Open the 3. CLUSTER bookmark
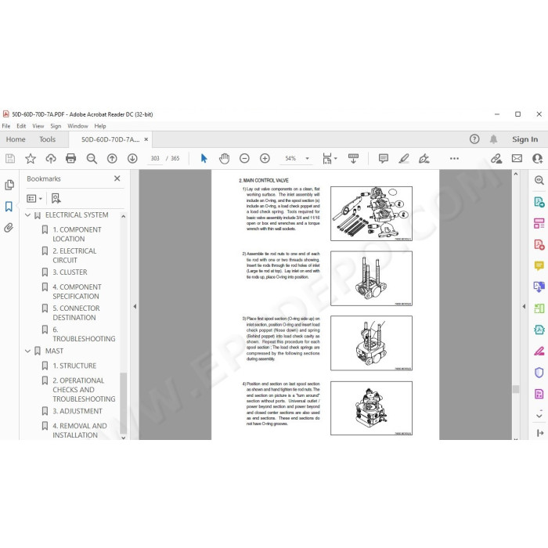Viewport: 548px width, 548px height. tap(70, 272)
